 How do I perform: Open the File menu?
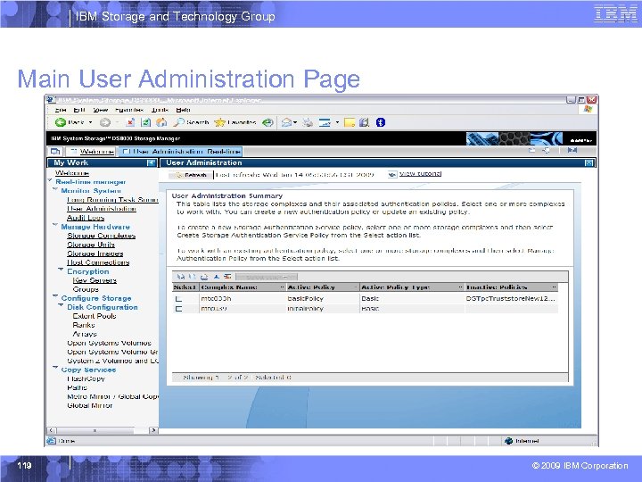point(61,110)
